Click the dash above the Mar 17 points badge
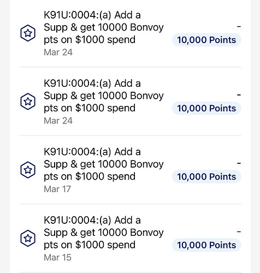This screenshot has width=260, height=273. click(239, 163)
